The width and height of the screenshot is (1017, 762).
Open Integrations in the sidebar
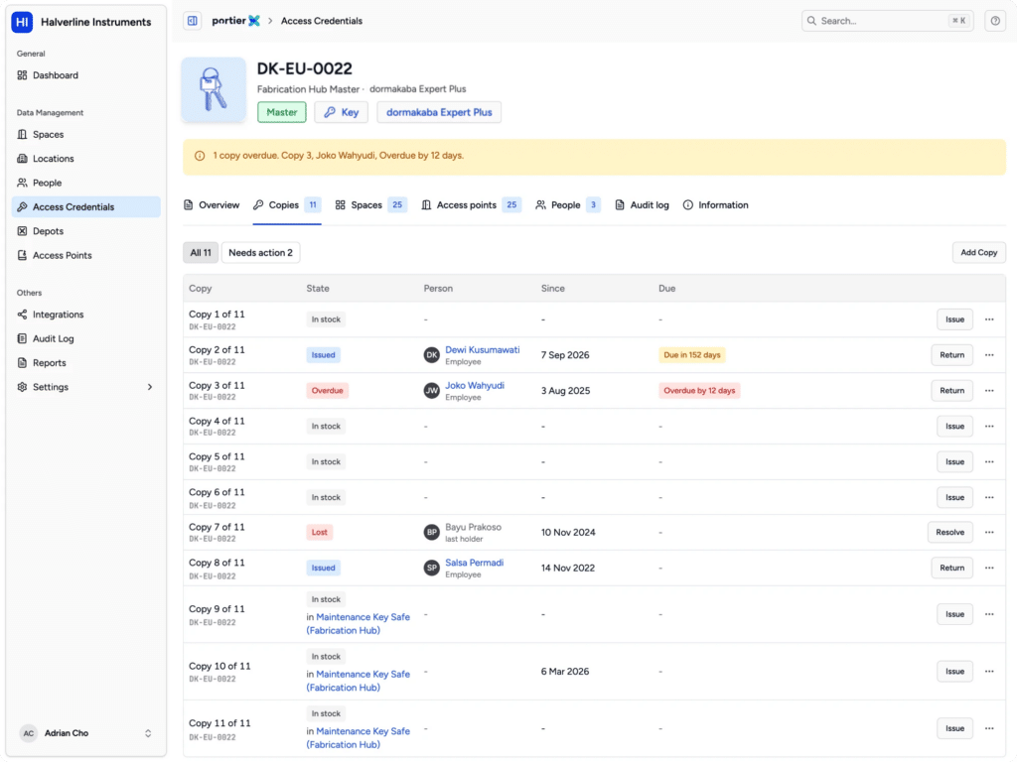(85, 315)
